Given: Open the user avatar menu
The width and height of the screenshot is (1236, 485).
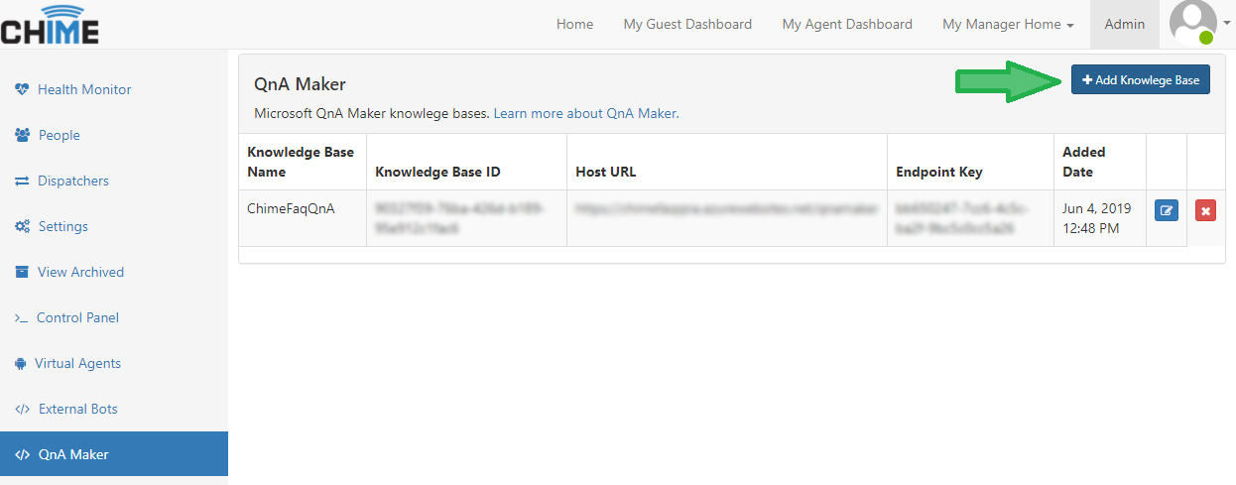Looking at the screenshot, I should [x=1193, y=24].
